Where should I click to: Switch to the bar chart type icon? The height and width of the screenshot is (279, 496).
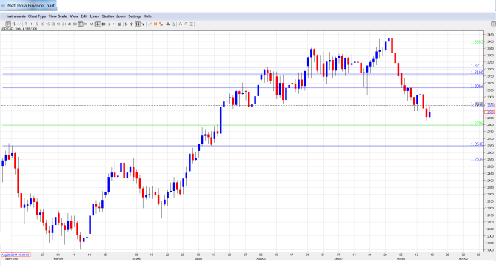pos(13,24)
